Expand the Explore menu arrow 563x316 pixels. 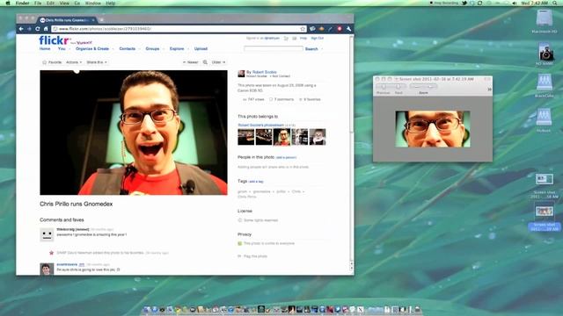coord(188,49)
